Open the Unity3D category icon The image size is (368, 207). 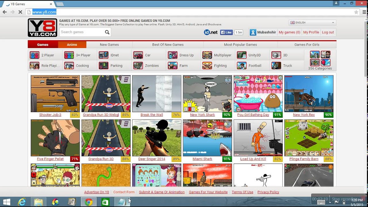click(241, 55)
